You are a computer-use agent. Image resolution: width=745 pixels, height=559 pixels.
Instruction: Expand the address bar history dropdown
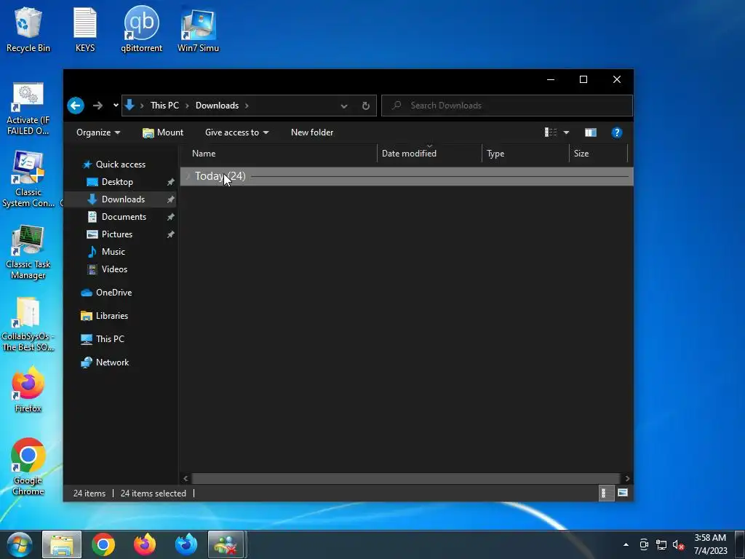click(x=344, y=106)
